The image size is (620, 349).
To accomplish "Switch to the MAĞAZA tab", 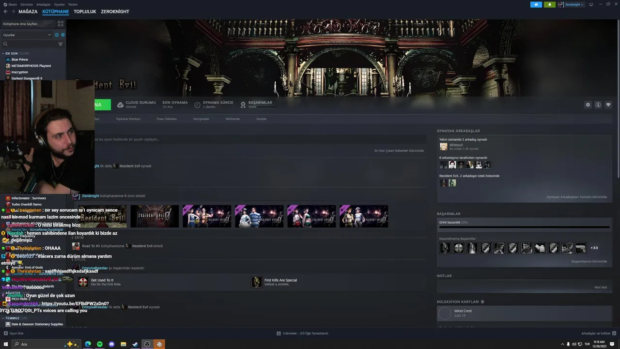I will [28, 12].
